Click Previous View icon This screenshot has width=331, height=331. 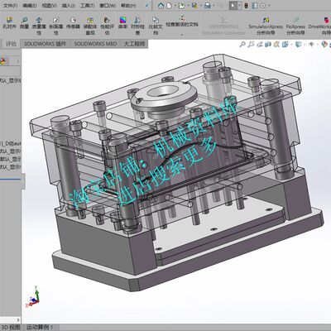[x=260, y=44]
